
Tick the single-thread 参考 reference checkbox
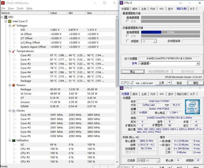[128, 21]
